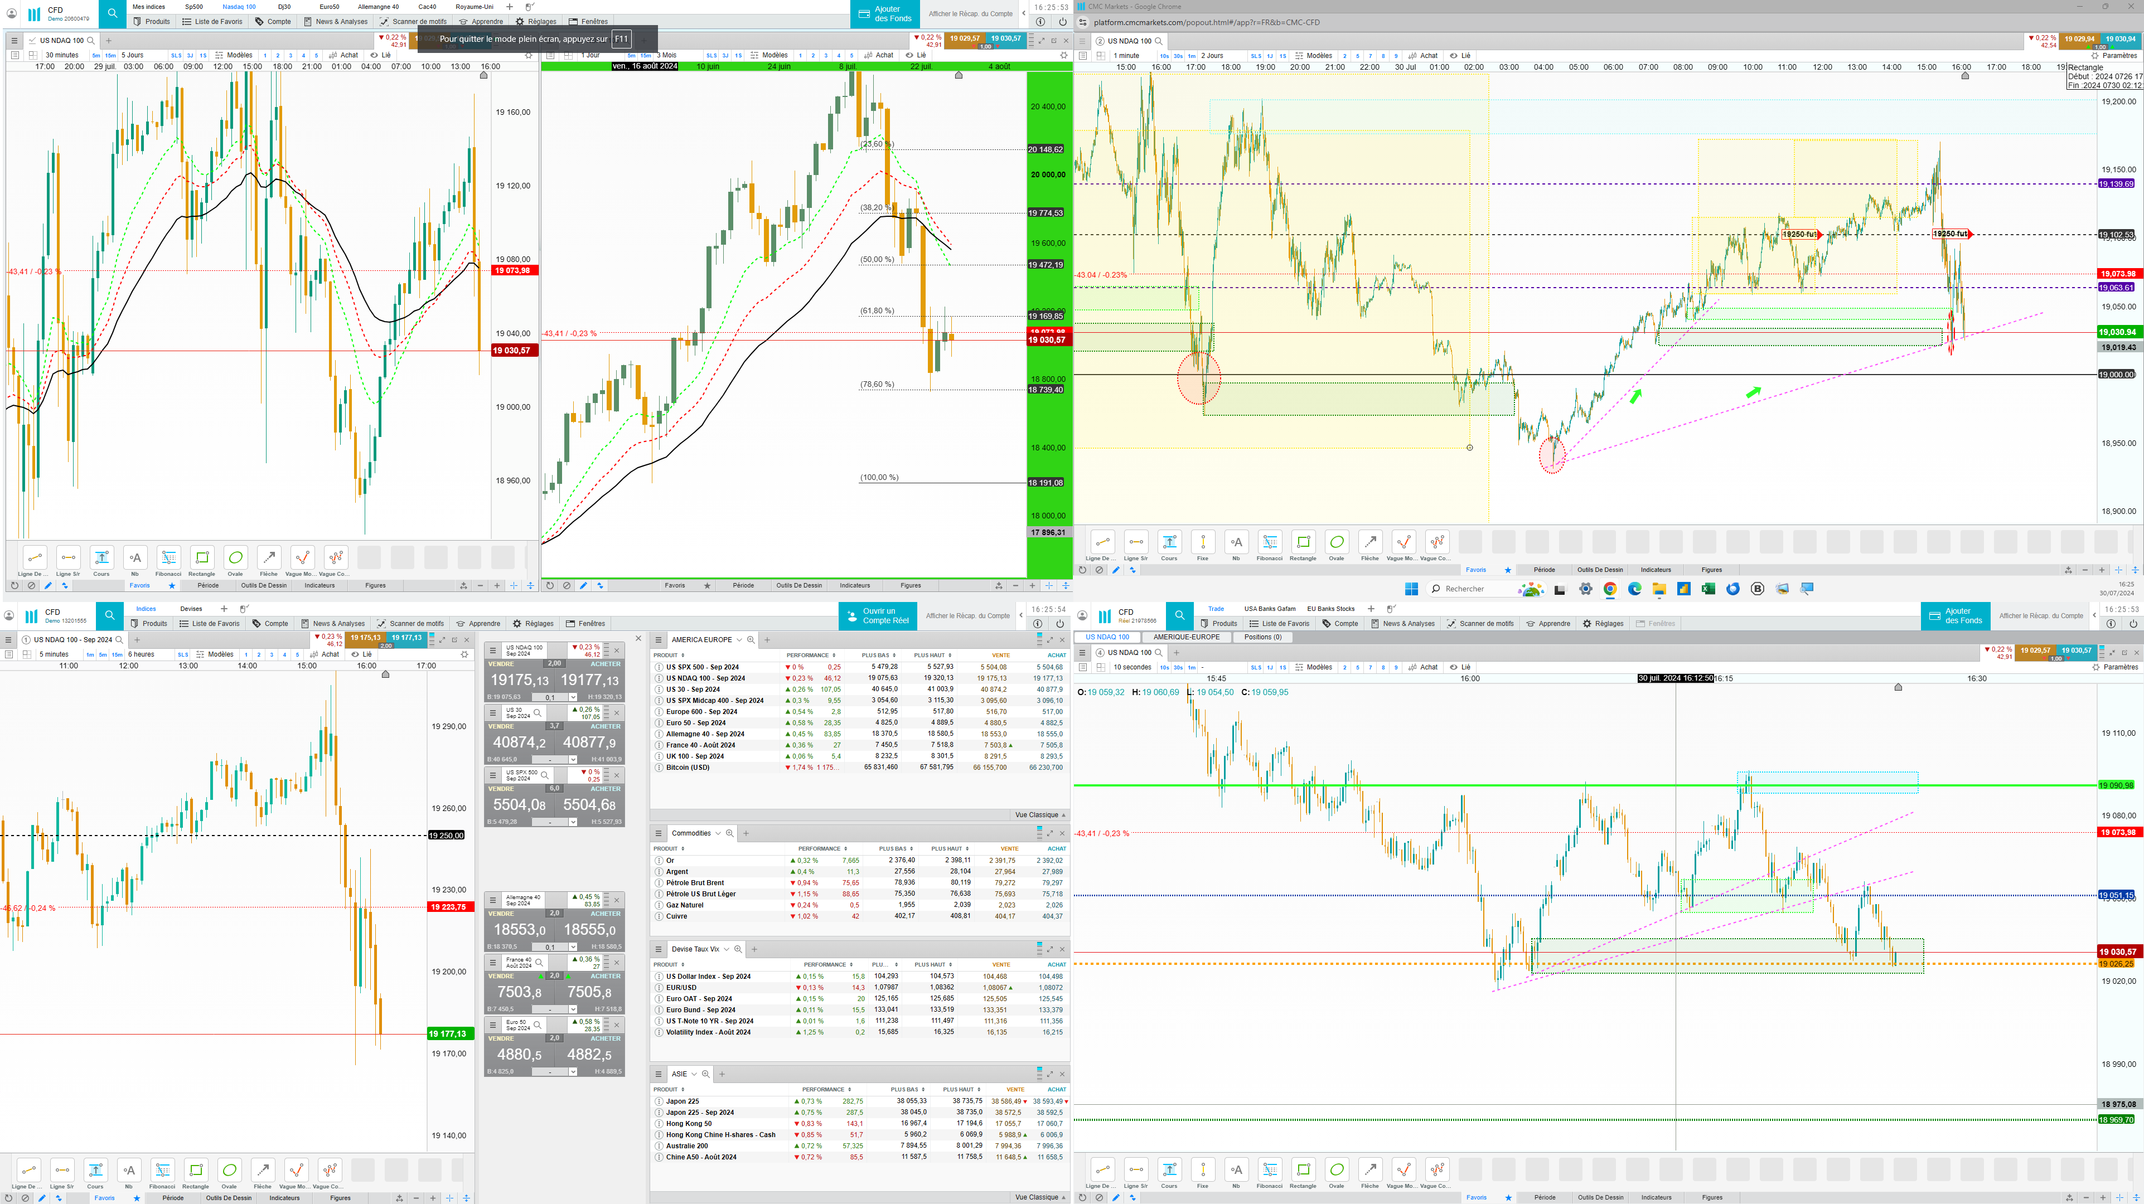Expand the Commodities watchlist dropdown chevron
The height and width of the screenshot is (1204, 2144).
click(x=718, y=833)
